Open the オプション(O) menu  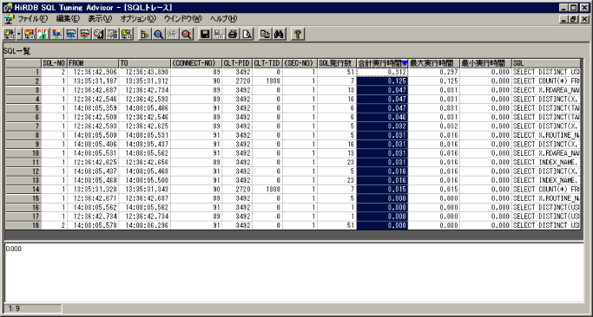tap(138, 18)
